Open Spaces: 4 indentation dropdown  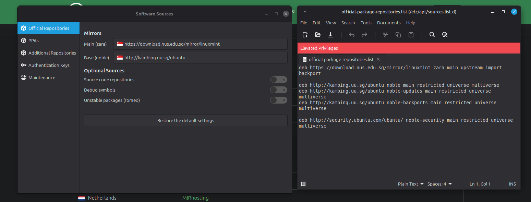tap(440, 184)
